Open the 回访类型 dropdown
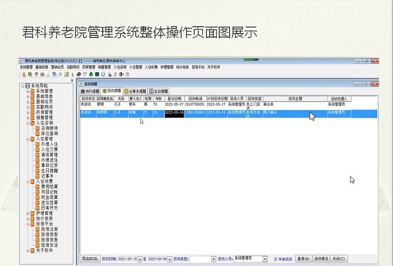Image resolution: width=393 pixels, height=266 pixels. tap(214, 259)
